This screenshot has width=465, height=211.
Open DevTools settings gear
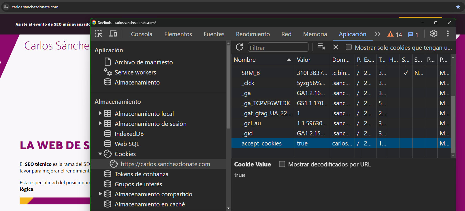tap(434, 34)
